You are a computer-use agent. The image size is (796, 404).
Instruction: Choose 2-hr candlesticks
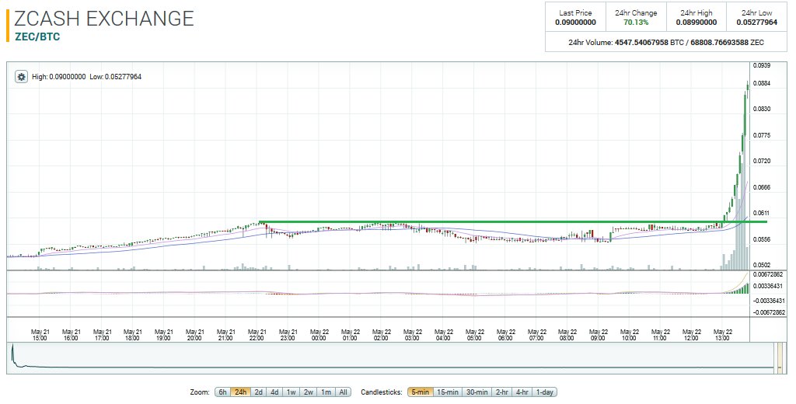click(x=502, y=392)
